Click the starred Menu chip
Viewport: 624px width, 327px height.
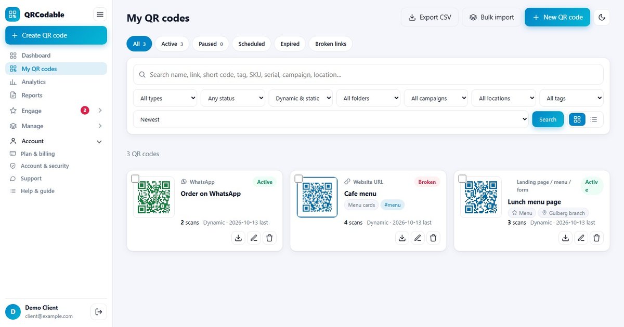pos(522,213)
